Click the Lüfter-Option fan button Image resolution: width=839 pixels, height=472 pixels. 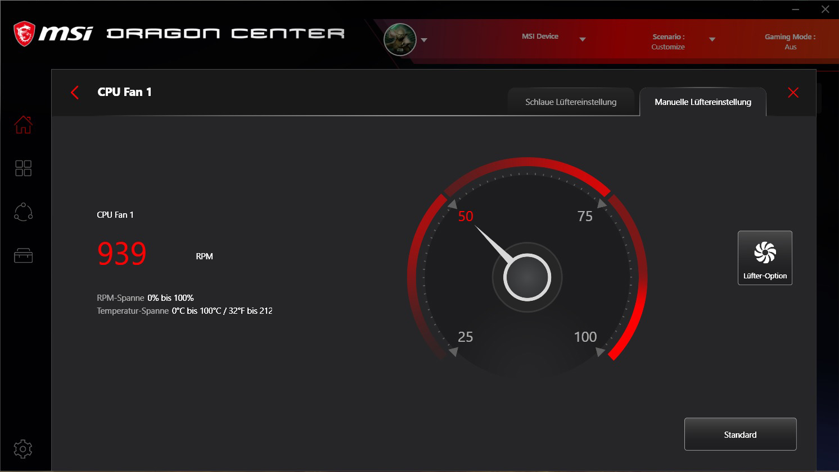(x=765, y=258)
